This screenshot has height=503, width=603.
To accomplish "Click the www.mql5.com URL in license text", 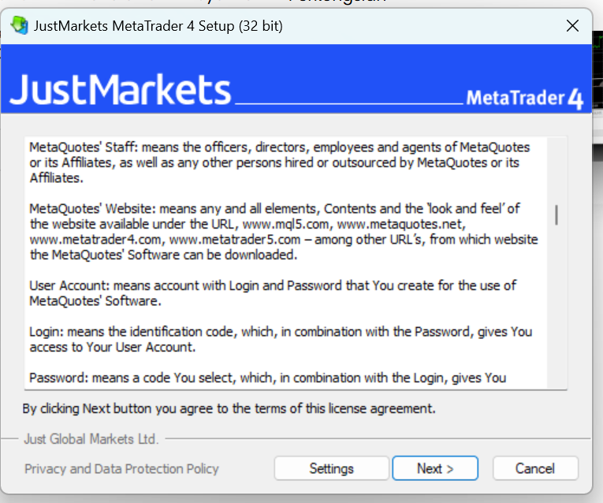I will point(285,224).
